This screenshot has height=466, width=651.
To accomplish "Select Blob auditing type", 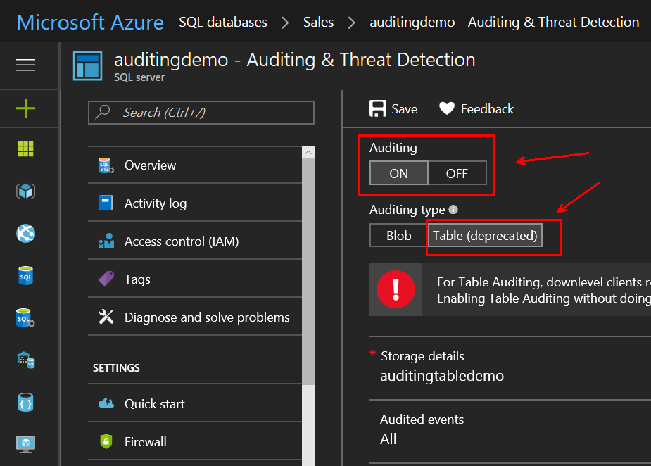I will coord(398,236).
